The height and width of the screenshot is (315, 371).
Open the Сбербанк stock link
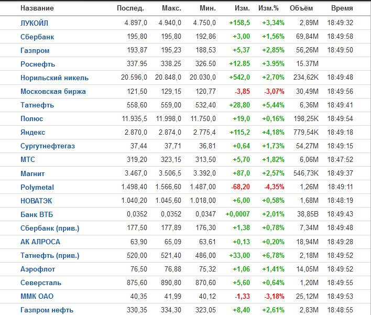click(x=37, y=37)
